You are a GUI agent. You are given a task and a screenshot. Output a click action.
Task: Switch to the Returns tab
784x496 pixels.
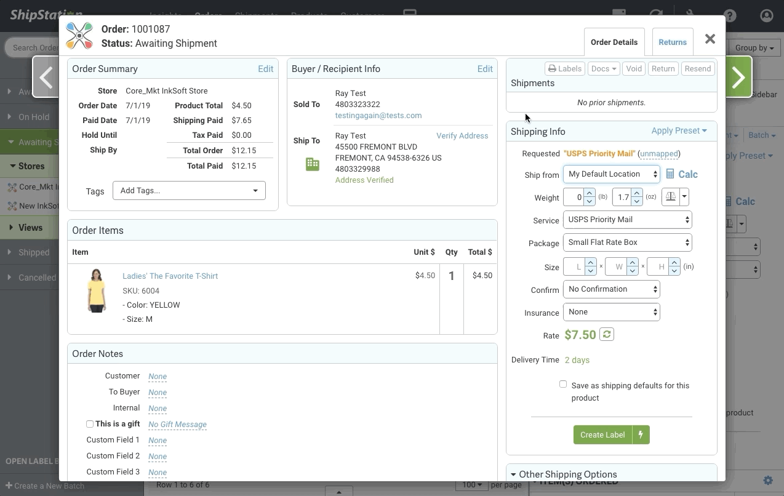point(673,41)
